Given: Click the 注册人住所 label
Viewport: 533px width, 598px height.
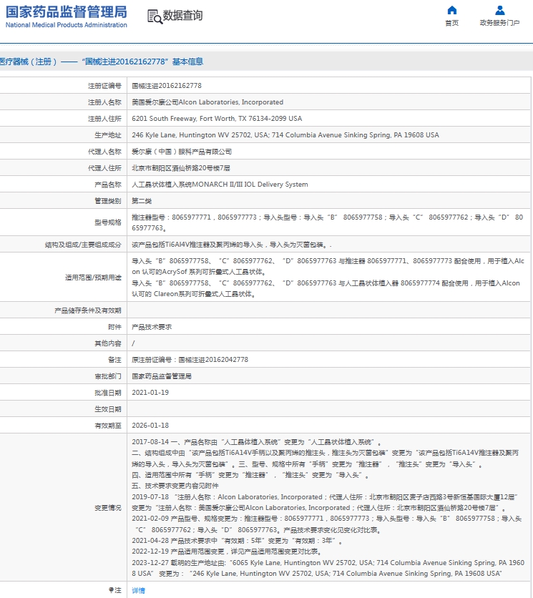Looking at the screenshot, I should coord(104,119).
